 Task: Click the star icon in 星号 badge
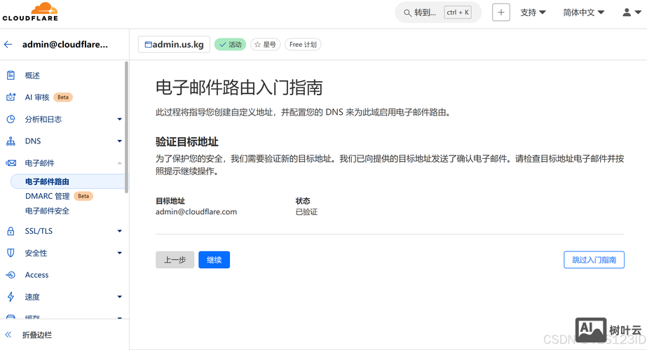pos(257,45)
